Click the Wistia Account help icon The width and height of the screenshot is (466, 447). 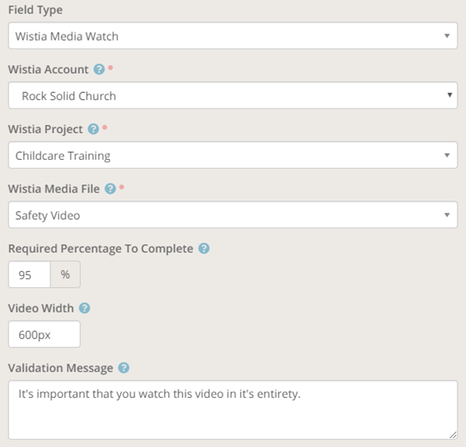pyautogui.click(x=99, y=69)
